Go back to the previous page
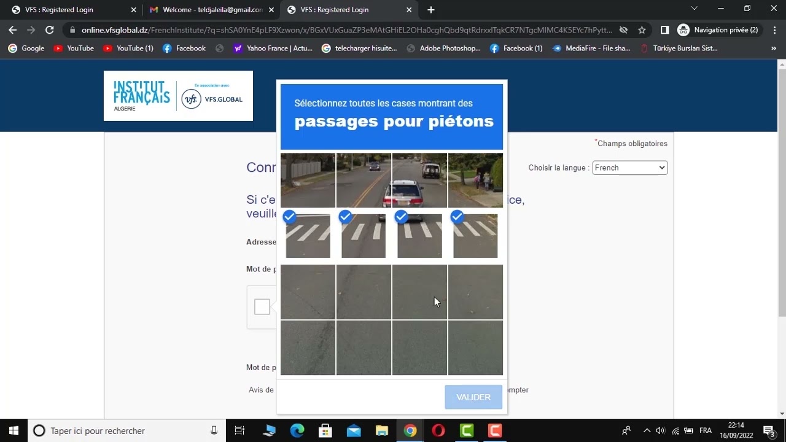 13,29
